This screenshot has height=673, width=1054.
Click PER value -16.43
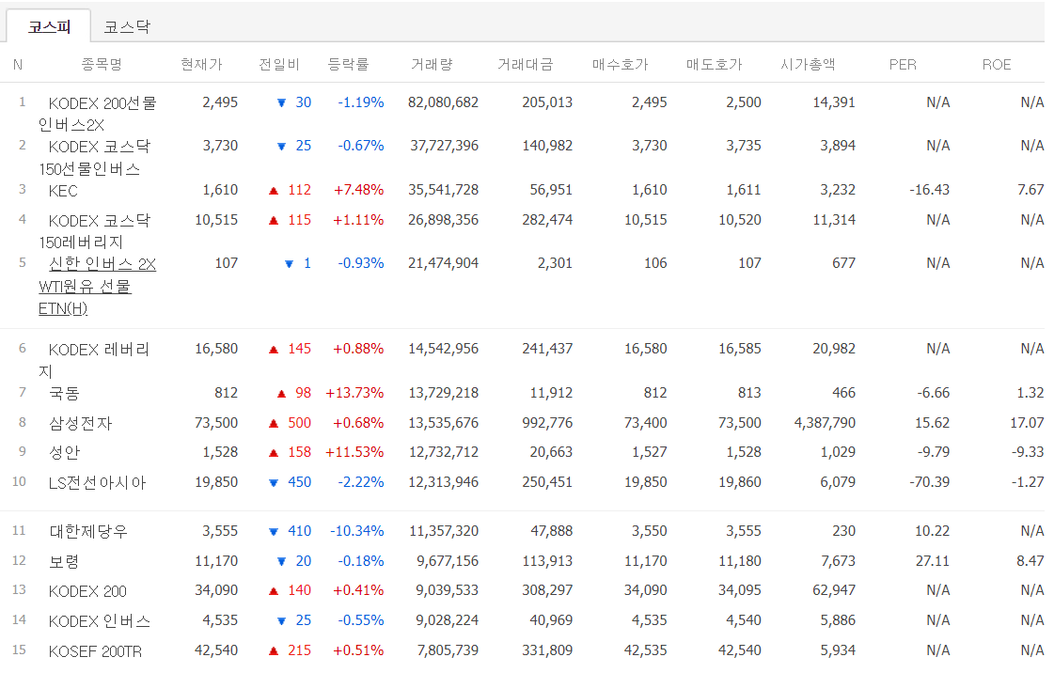[930, 190]
